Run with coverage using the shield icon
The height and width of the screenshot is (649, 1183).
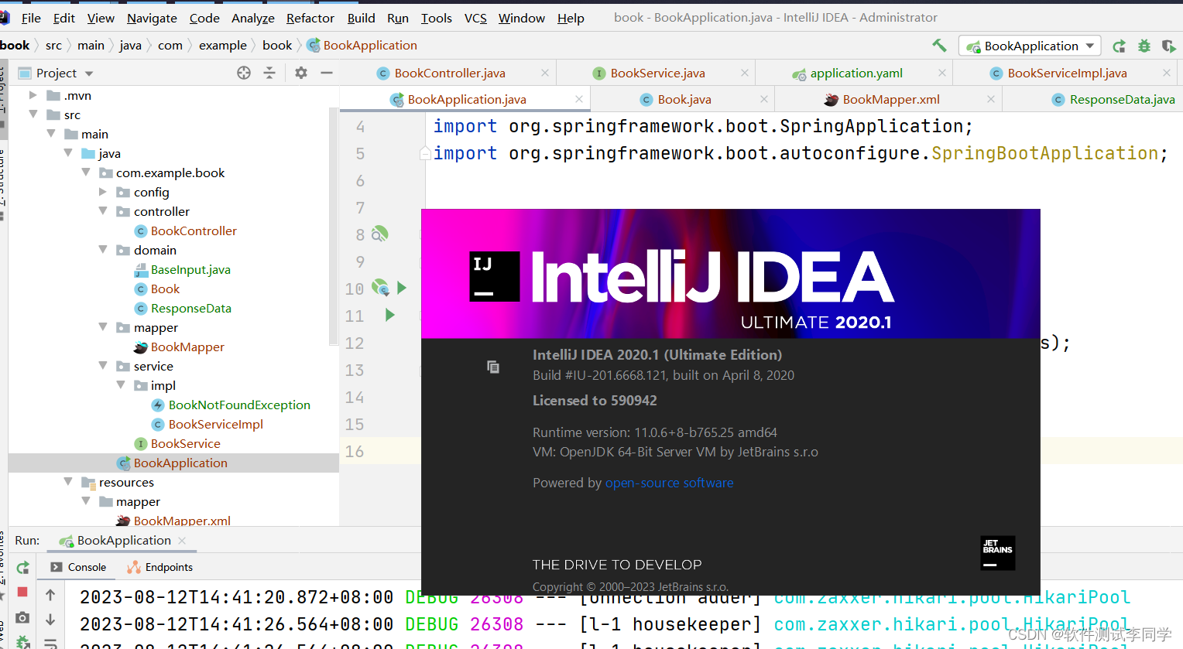(x=1169, y=46)
